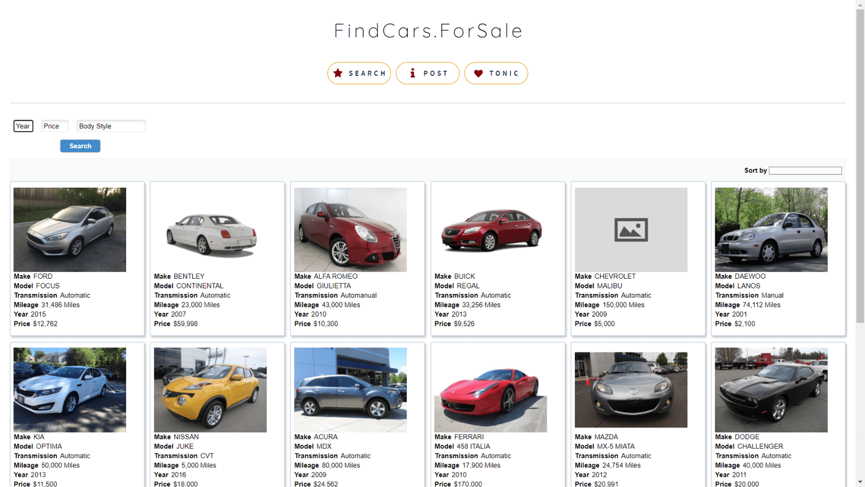This screenshot has width=865, height=487.
Task: Click the model text MX-5 MIATA
Action: click(x=616, y=446)
